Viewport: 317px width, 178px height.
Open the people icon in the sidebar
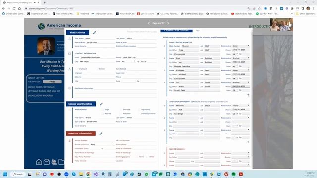click(x=54, y=162)
